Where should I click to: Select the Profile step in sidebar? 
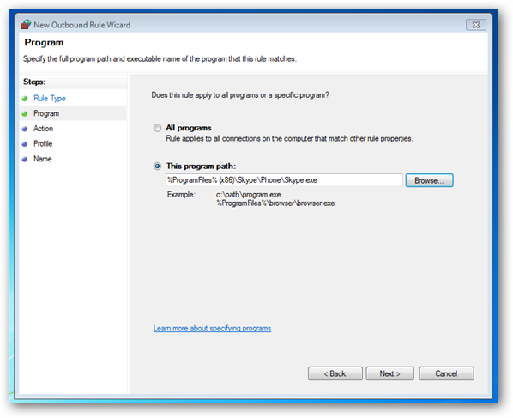point(43,143)
